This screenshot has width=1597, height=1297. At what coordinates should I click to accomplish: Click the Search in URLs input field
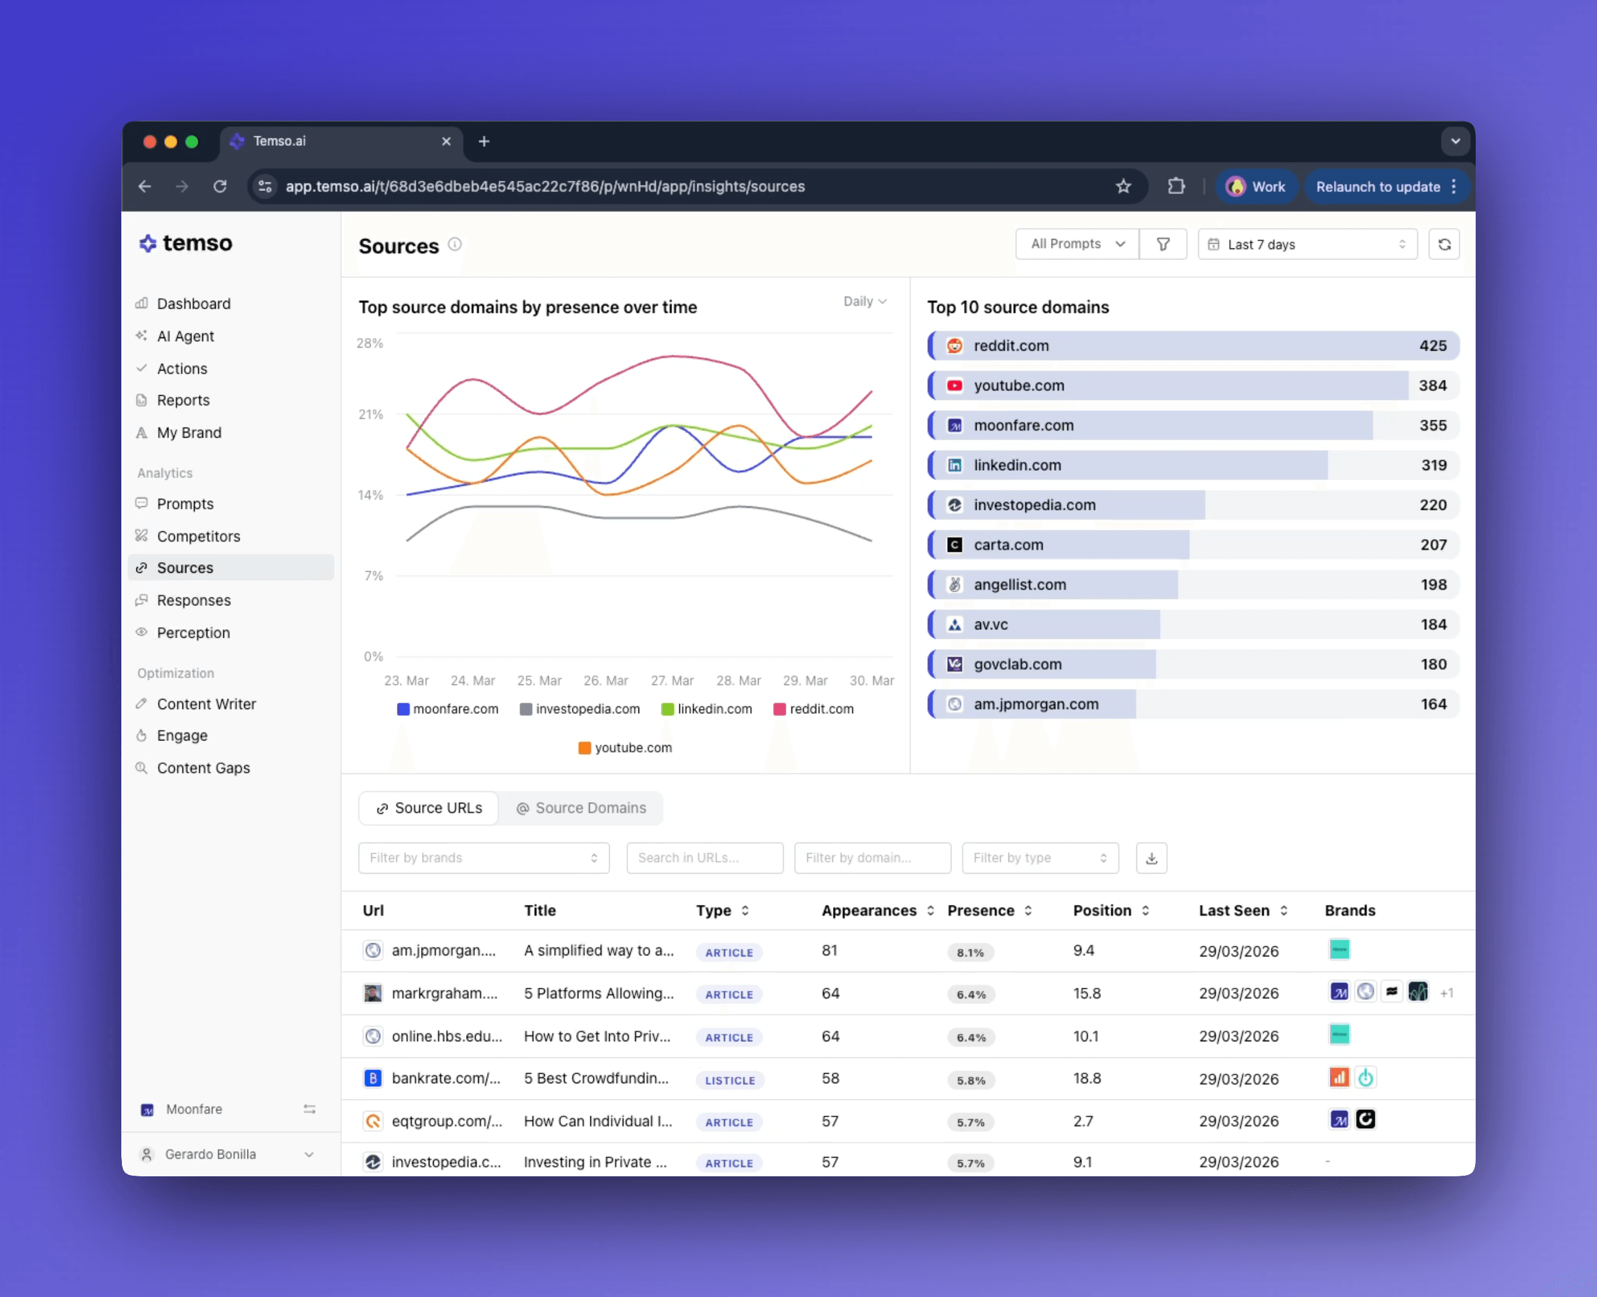pos(704,857)
